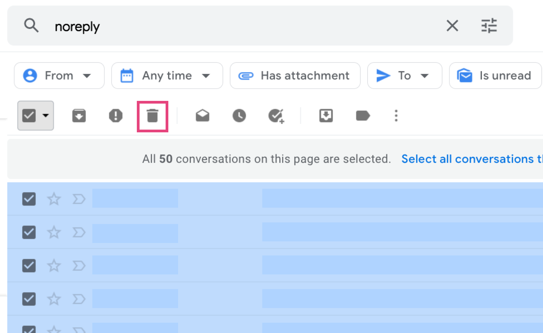Clear the noreply search text
This screenshot has width=543, height=333.
[x=452, y=26]
